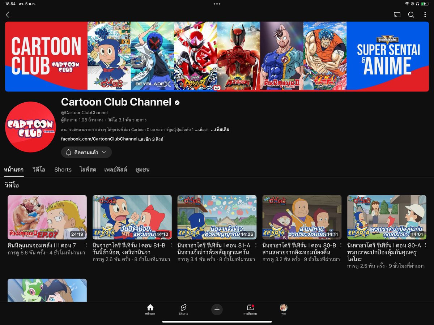
Task: Open title นินจาฮาโตริ รีเทิร์น ตอน 81-A
Action: (x=214, y=249)
